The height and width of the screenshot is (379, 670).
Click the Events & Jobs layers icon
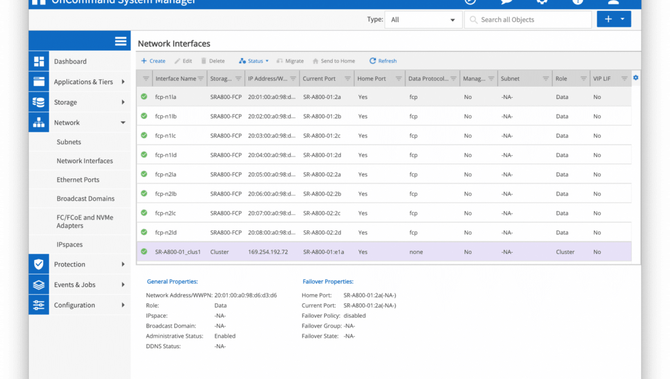39,285
